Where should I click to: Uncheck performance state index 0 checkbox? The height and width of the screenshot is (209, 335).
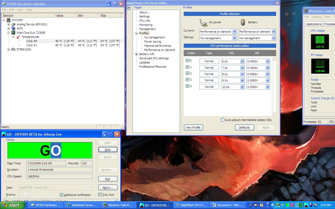(187, 61)
